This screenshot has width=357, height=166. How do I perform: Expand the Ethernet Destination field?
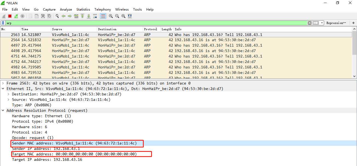pyautogui.click(x=8, y=94)
